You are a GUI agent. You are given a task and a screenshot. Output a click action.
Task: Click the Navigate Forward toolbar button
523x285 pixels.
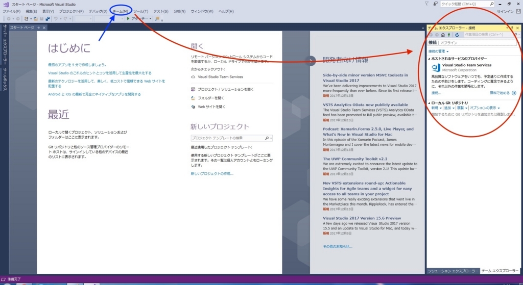coord(18,19)
